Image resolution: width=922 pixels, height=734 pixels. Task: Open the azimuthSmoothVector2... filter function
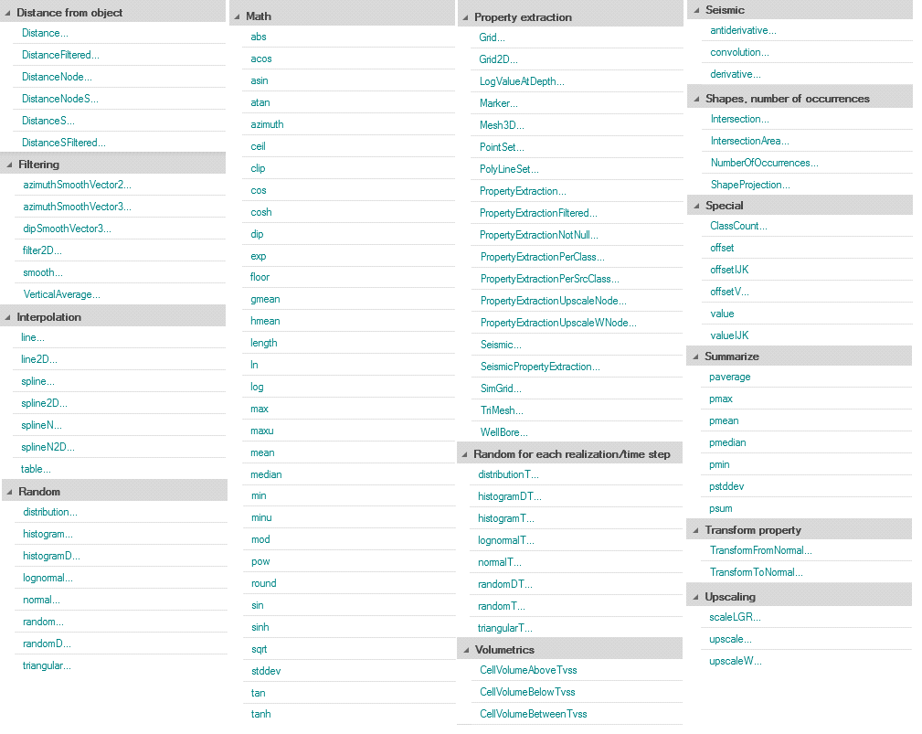click(x=77, y=185)
